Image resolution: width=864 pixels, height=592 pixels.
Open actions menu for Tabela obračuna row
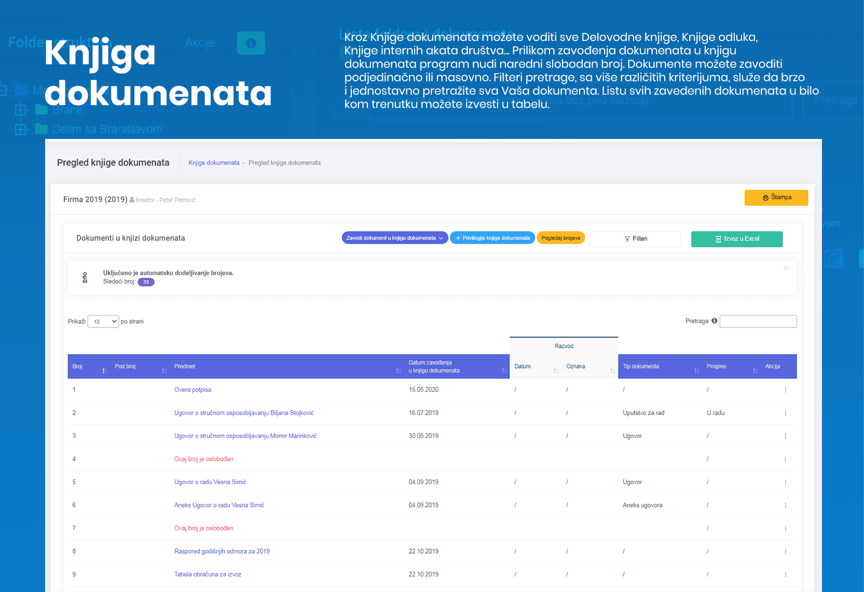pyautogui.click(x=785, y=574)
